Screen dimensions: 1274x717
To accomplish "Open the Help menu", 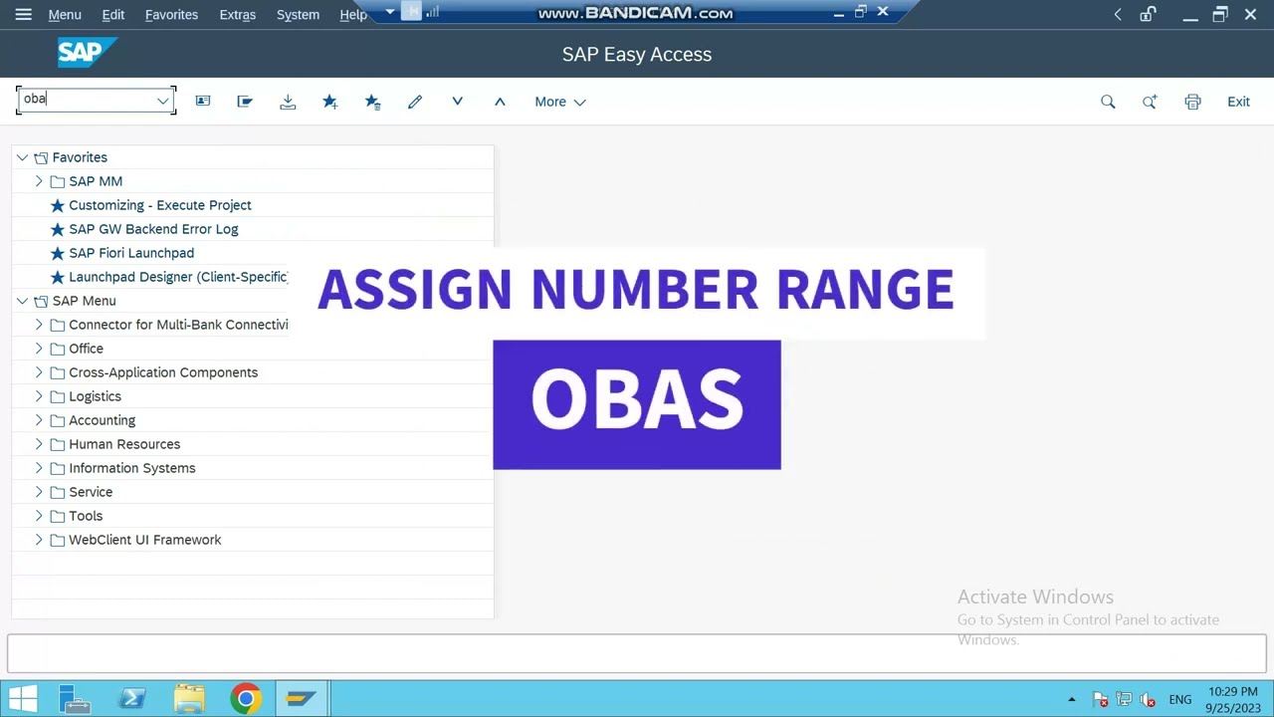I will click(x=353, y=15).
